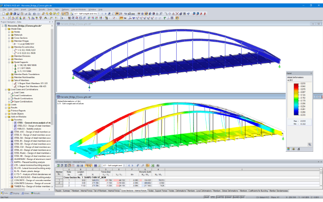Open the File menu

coord(4,9)
